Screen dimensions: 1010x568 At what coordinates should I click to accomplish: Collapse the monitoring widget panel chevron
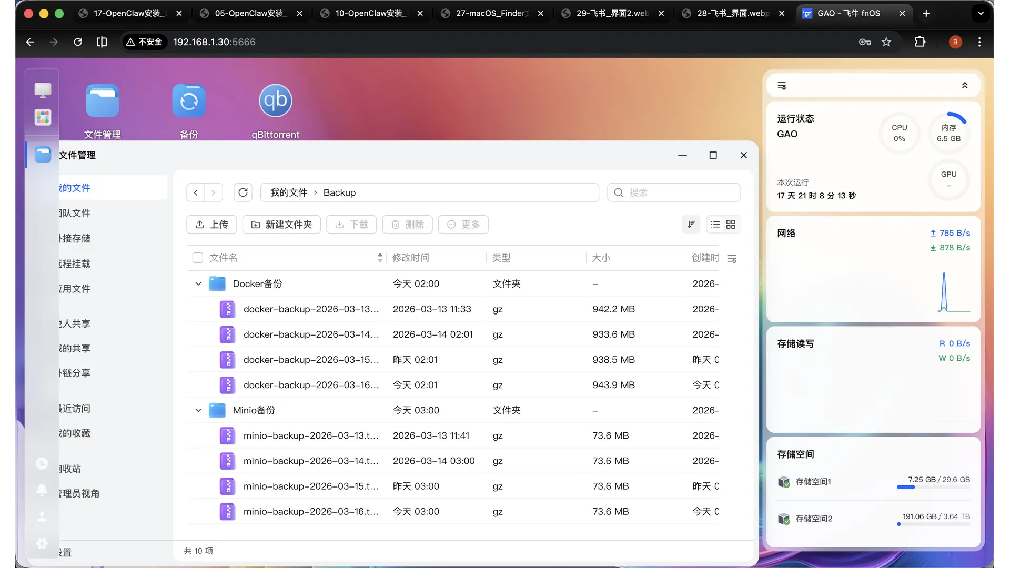pyautogui.click(x=965, y=86)
